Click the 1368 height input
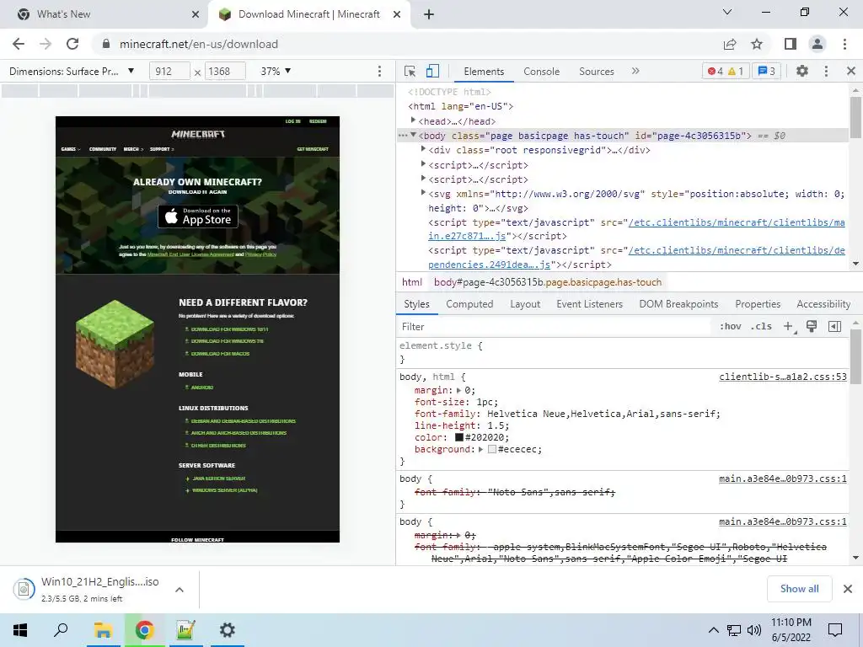The image size is (863, 647). click(225, 71)
